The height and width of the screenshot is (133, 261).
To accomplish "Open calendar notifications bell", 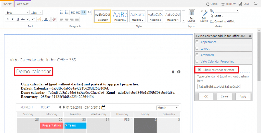I will coord(173,72).
